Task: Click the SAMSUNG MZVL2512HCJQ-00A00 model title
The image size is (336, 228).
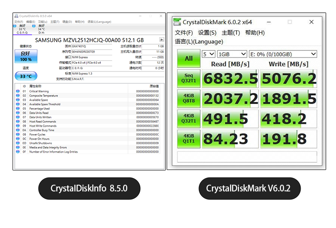Action: (89, 40)
